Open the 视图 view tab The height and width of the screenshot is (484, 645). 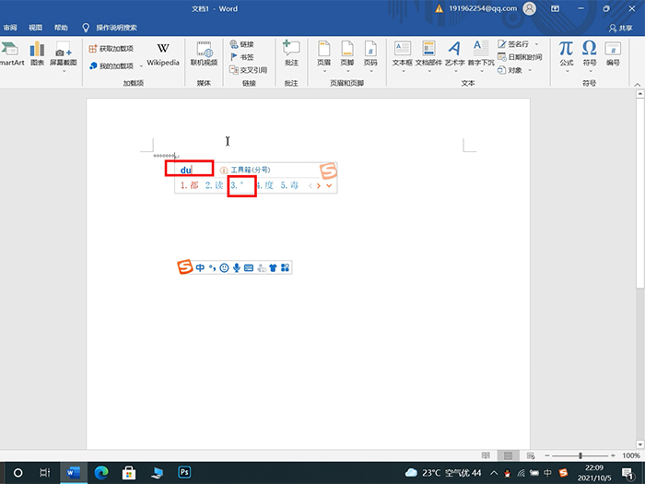(x=35, y=28)
